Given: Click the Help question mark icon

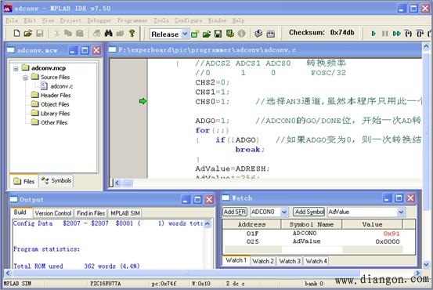Looking at the screenshot, I should 132,34.
